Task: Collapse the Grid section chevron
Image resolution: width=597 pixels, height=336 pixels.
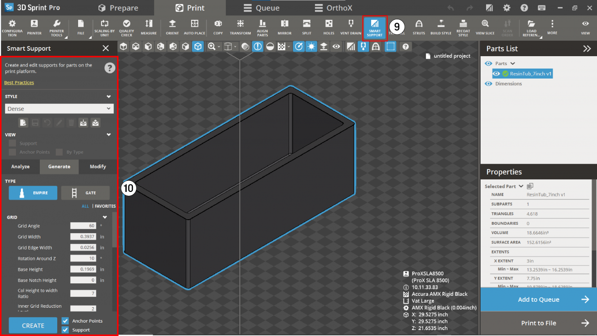Action: click(105, 217)
